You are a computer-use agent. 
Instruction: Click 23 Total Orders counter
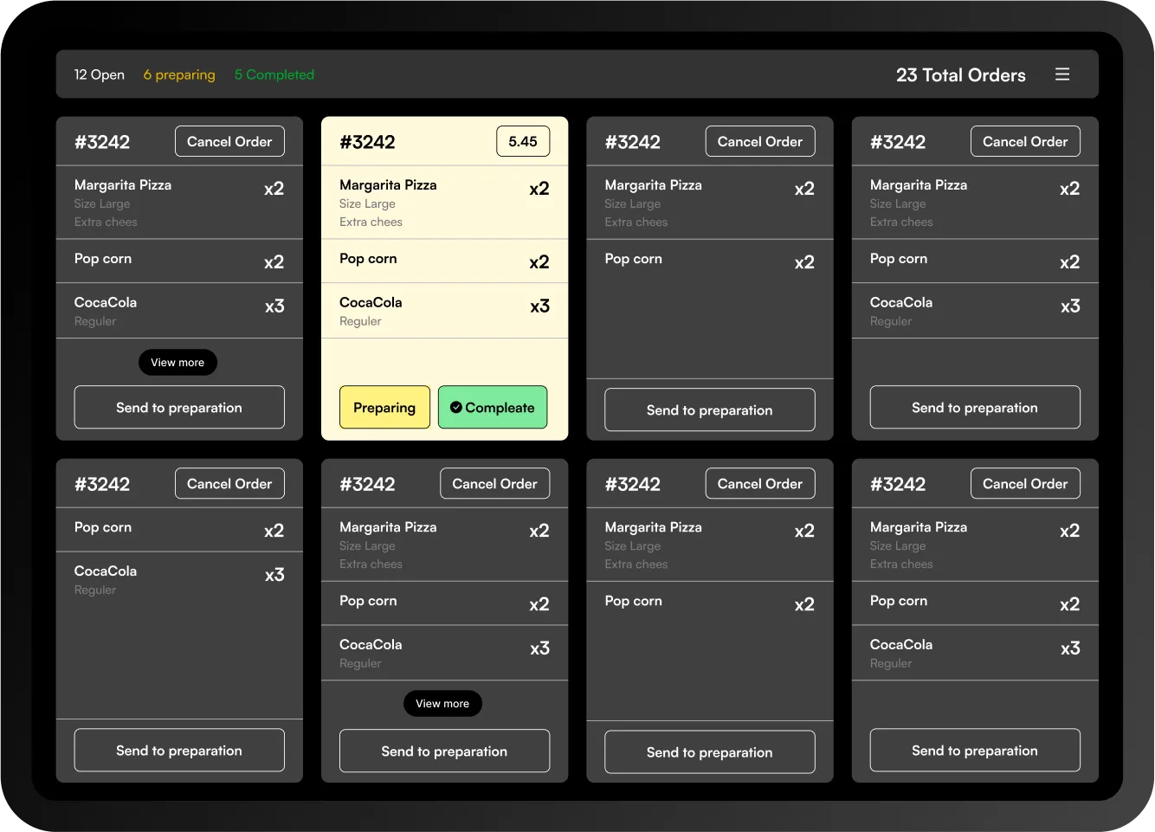pyautogui.click(x=961, y=75)
